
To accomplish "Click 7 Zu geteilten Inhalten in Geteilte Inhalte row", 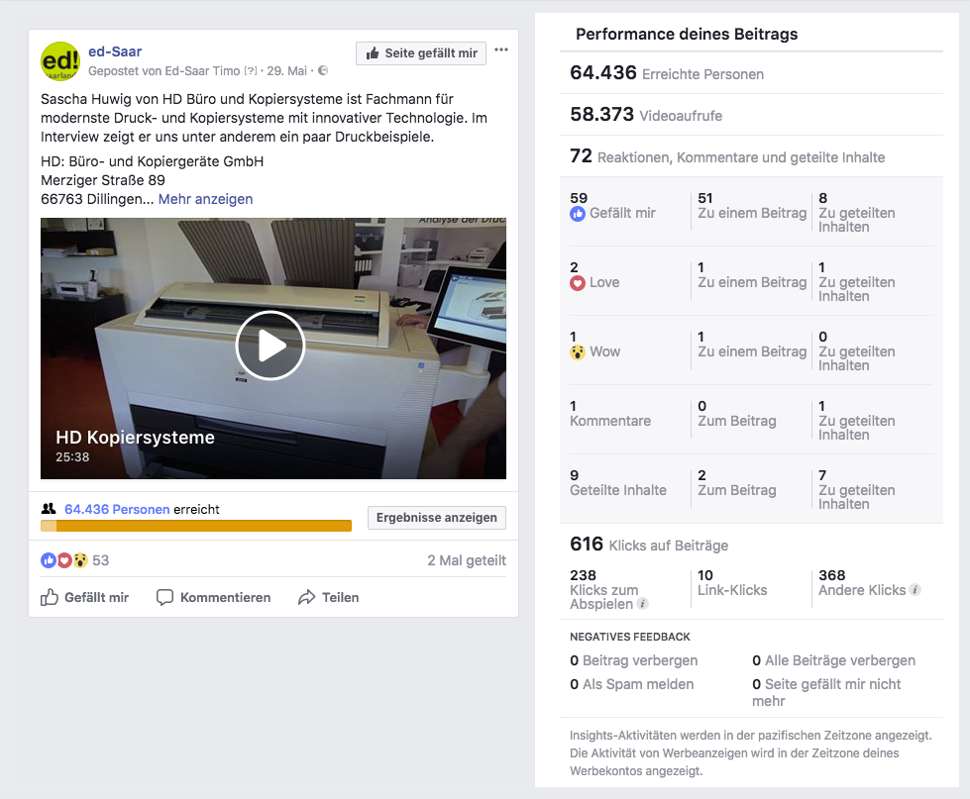I will (857, 490).
